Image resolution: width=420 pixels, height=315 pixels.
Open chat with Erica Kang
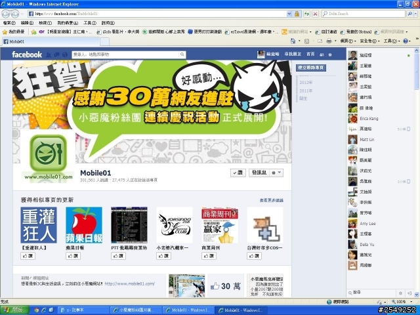coord(379,118)
